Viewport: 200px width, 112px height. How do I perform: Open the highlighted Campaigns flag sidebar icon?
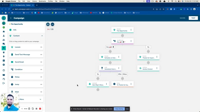click(4, 48)
